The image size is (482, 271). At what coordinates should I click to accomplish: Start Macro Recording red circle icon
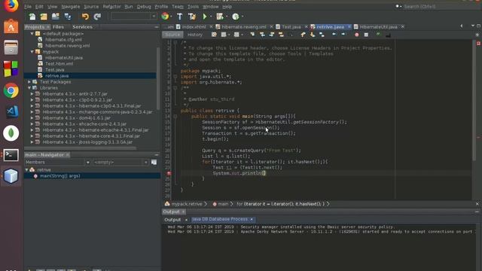tap(356, 35)
